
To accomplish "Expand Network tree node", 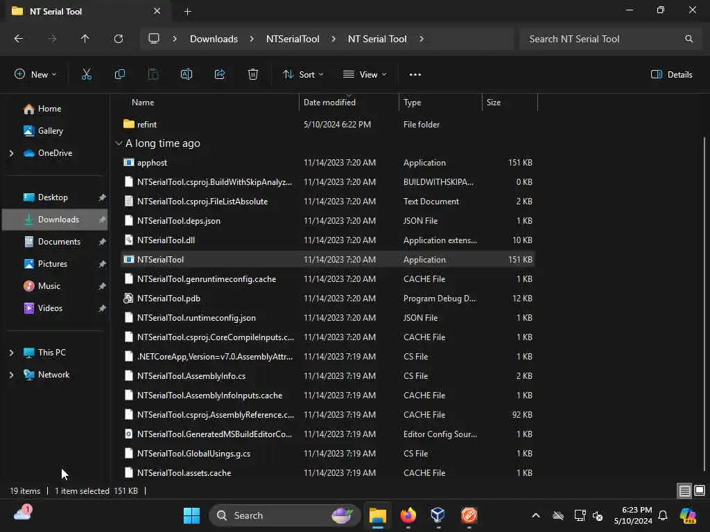I will pyautogui.click(x=11, y=375).
